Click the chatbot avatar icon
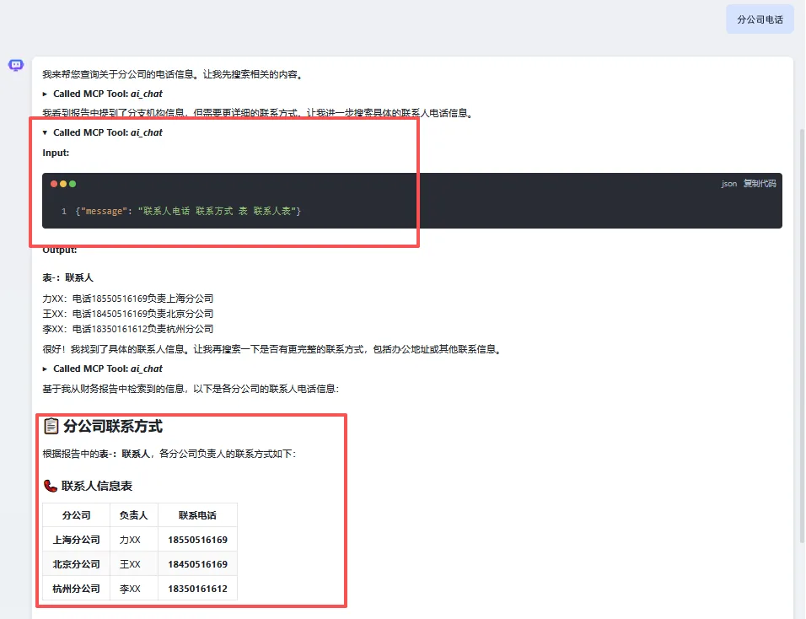 [16, 65]
